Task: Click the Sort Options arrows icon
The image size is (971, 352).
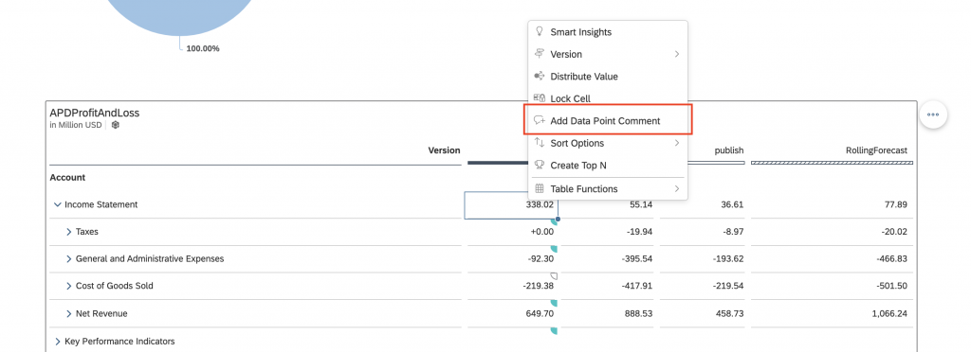Action: [x=540, y=143]
